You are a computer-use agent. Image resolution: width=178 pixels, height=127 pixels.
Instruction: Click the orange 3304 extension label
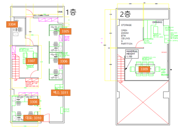pyautogui.click(x=12, y=24)
